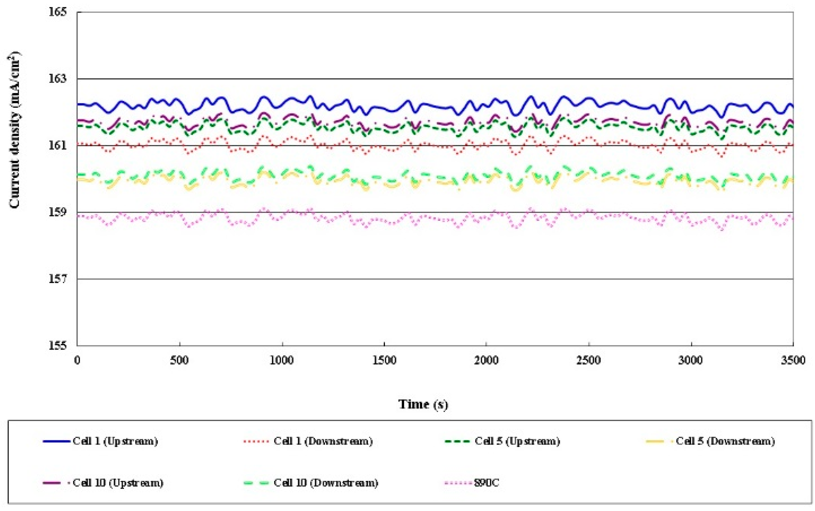Select the 890C legend entry

tap(486, 483)
